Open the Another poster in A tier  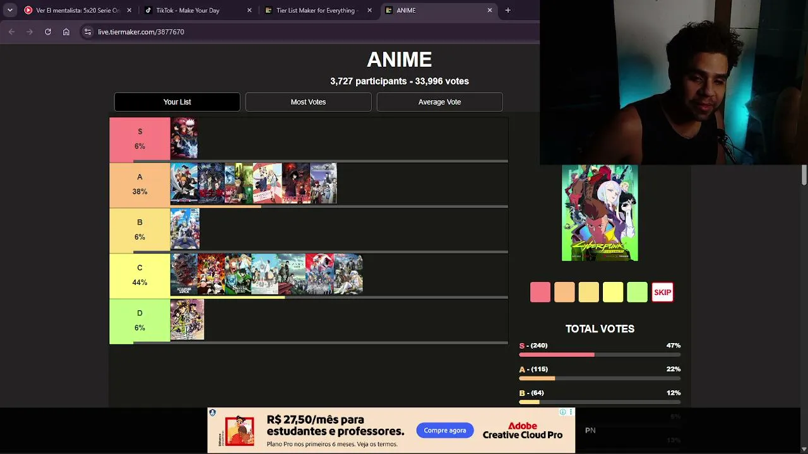(296, 183)
